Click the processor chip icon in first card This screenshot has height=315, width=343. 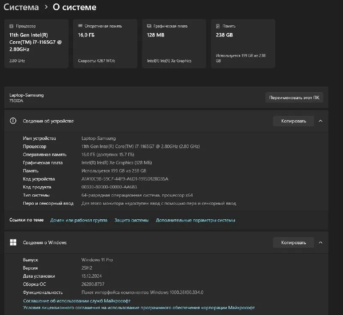click(x=11, y=26)
